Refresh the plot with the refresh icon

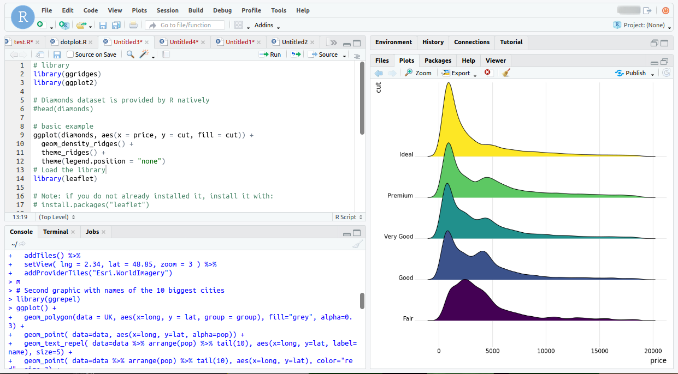(x=667, y=73)
